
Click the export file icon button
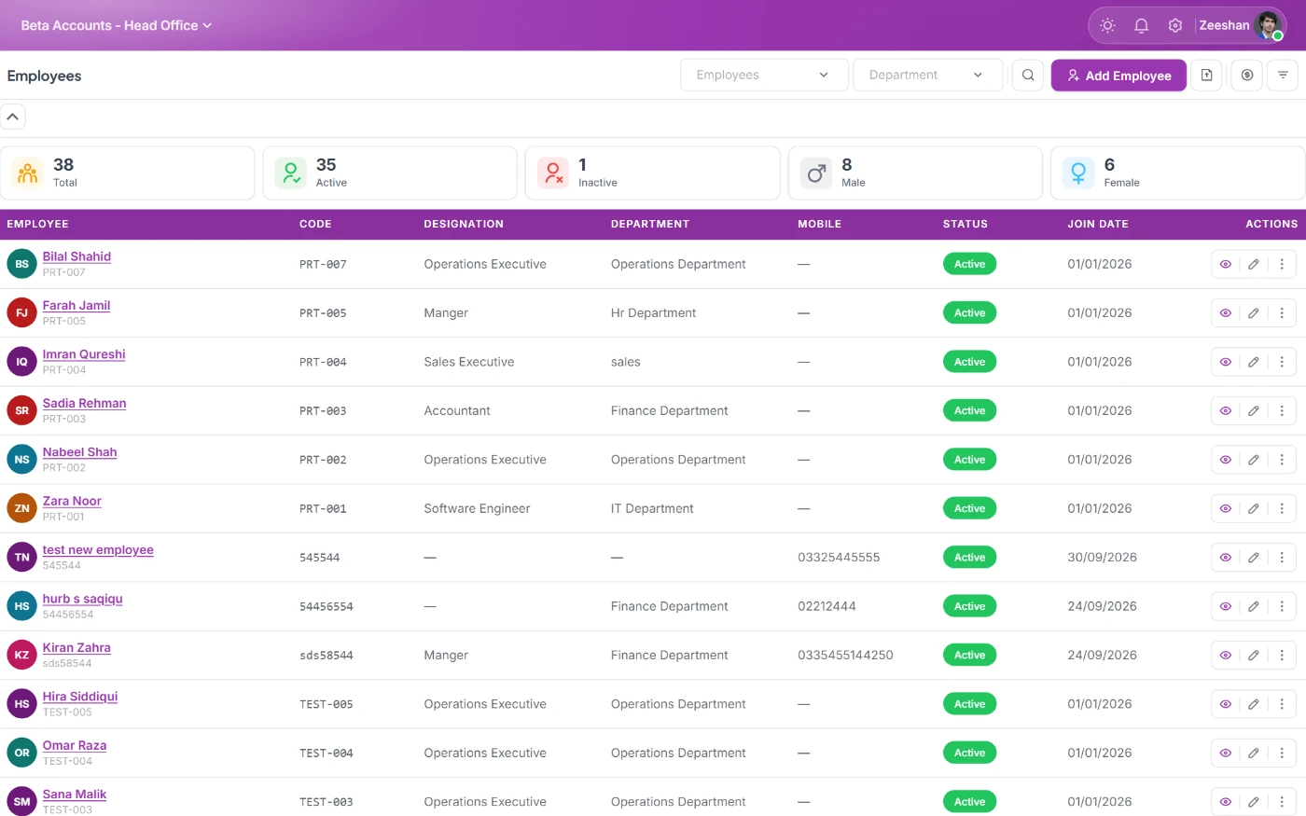pyautogui.click(x=1207, y=76)
